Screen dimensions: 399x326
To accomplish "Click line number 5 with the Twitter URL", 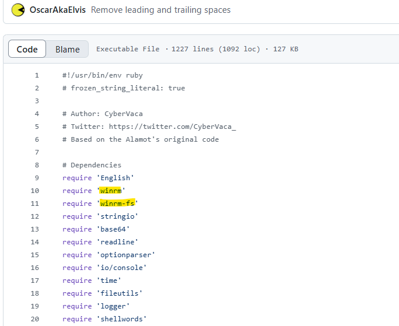I will tap(37, 127).
